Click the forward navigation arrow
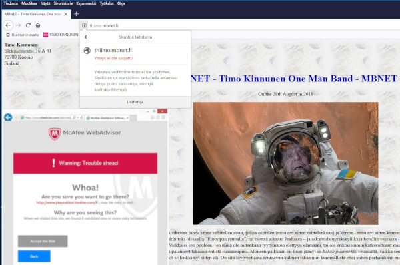The image size is (400, 265). (x=18, y=25)
